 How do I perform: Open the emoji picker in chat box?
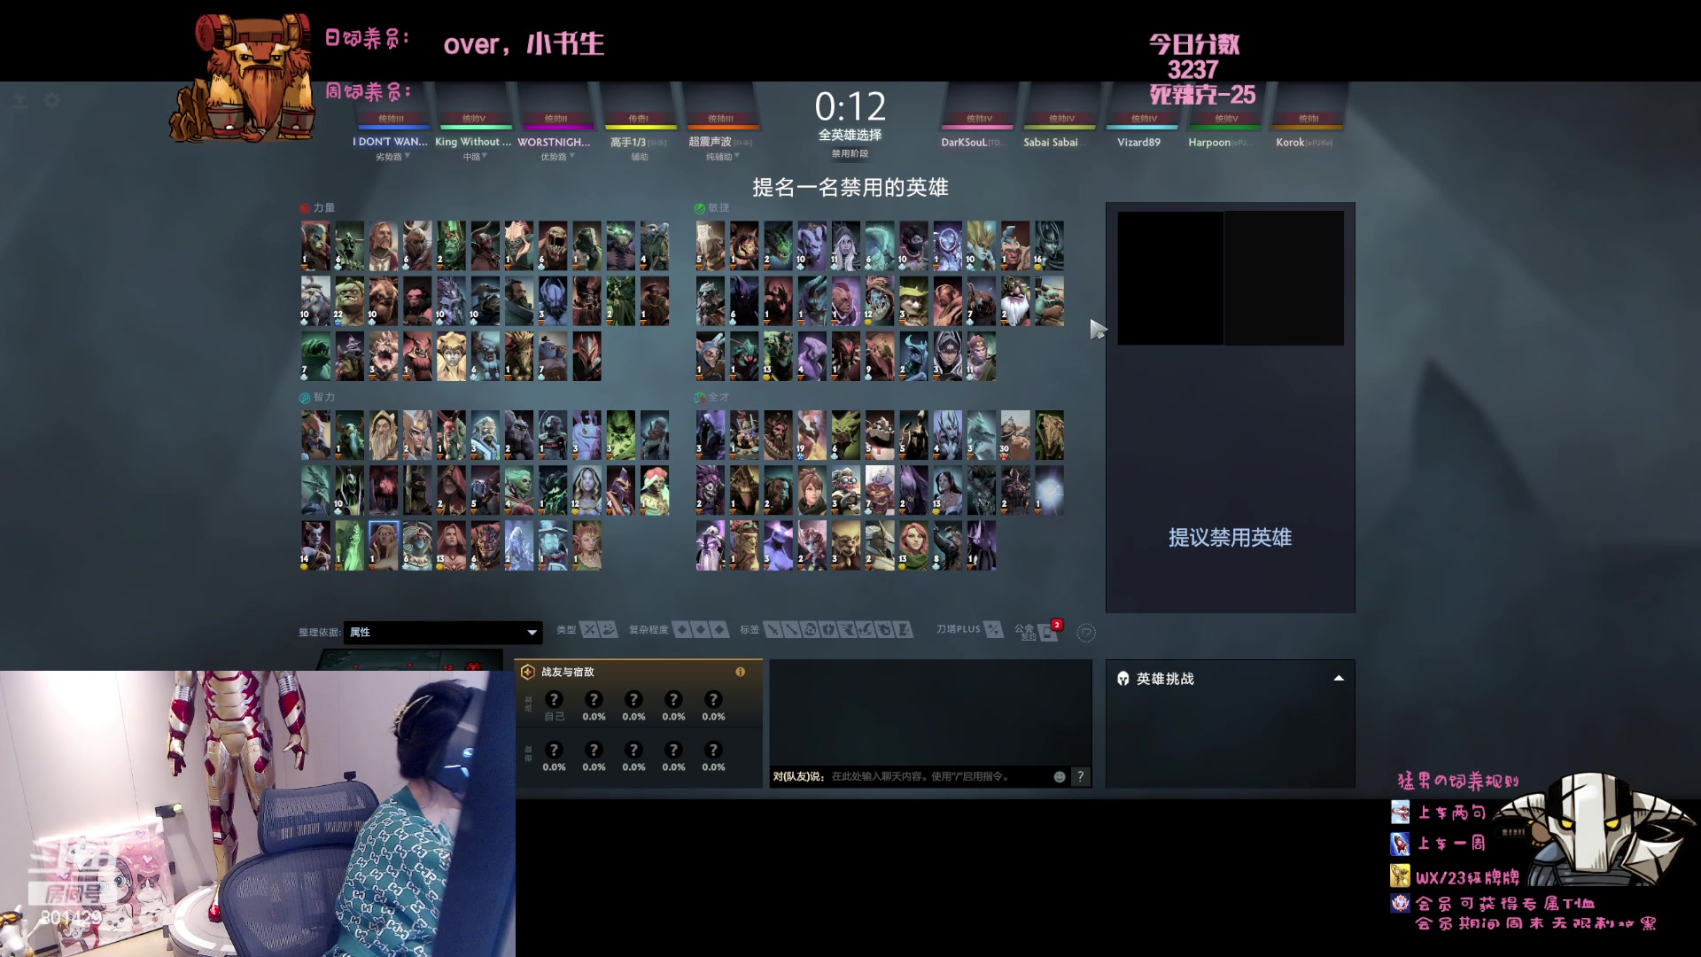click(1060, 777)
